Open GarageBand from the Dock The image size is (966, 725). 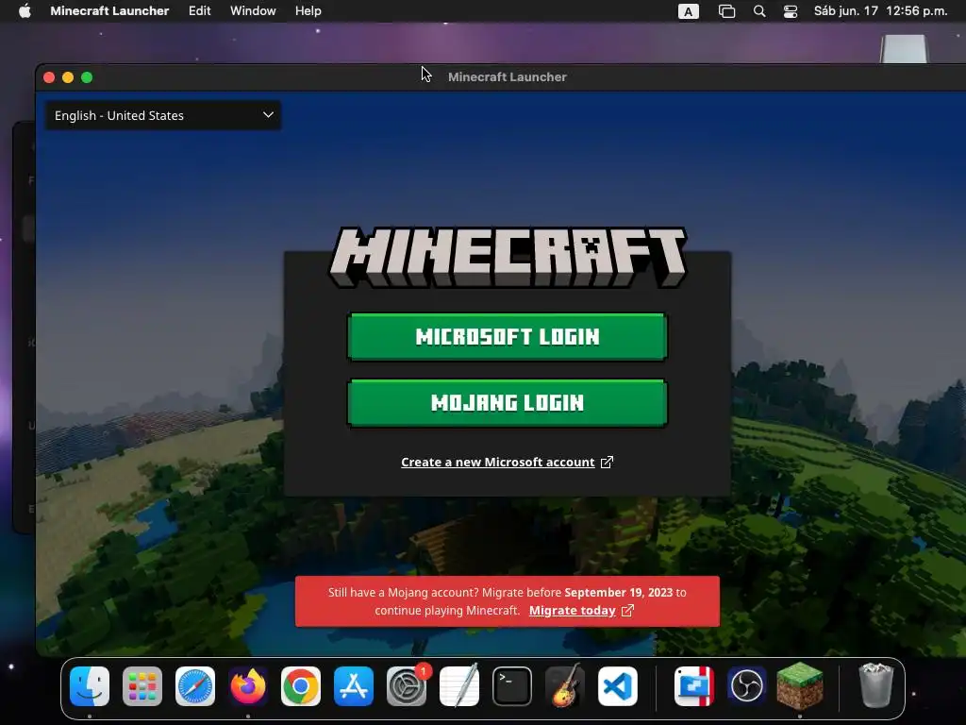tap(565, 686)
